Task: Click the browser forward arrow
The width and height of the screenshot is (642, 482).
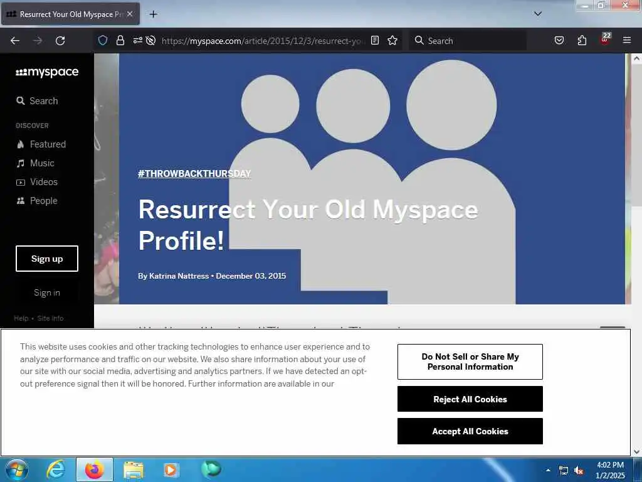Action: (38, 41)
